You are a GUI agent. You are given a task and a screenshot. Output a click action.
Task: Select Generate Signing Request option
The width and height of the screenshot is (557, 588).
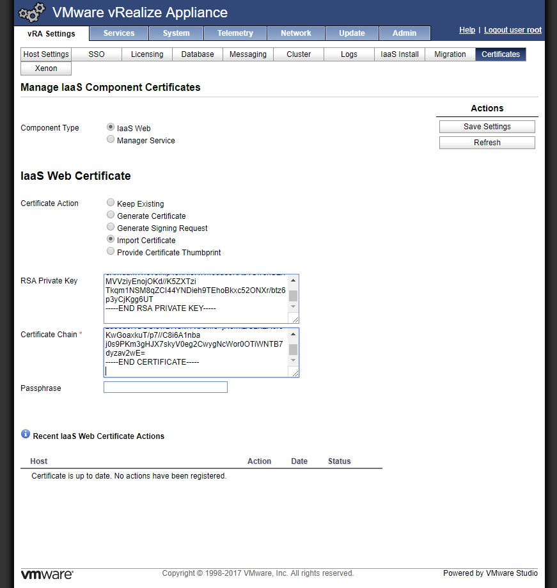tap(111, 228)
